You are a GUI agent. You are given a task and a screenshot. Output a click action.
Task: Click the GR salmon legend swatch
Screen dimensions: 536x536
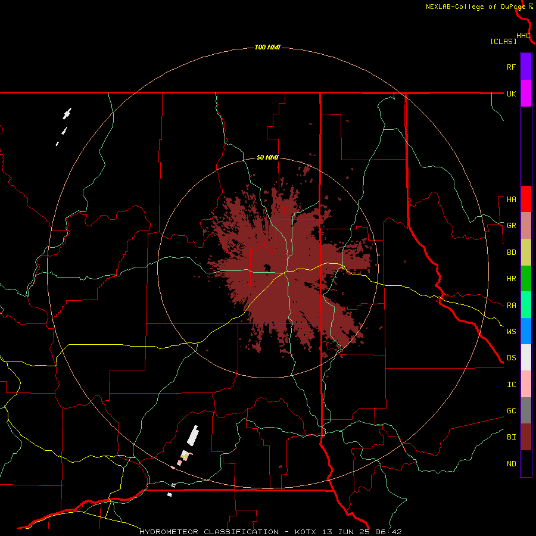(x=526, y=226)
